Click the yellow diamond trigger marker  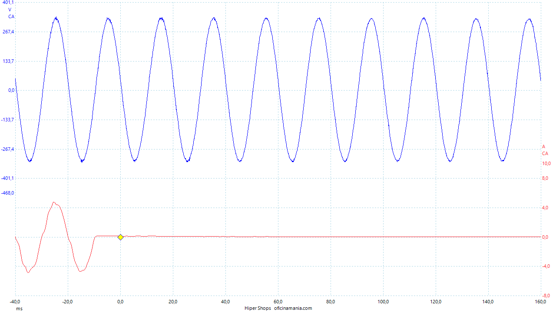coord(120,237)
